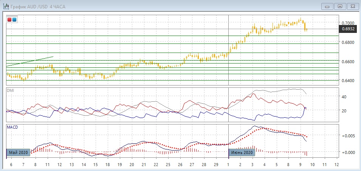Viewport: 361px width, 171px height.
Task: Click the blue square icon on chart
Action: point(14,19)
